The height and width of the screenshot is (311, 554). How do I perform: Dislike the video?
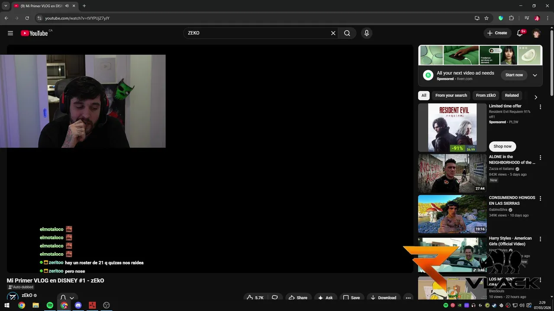pyautogui.click(x=274, y=298)
